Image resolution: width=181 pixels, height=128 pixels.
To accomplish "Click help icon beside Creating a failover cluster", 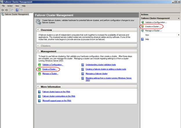I will click(83, 69).
